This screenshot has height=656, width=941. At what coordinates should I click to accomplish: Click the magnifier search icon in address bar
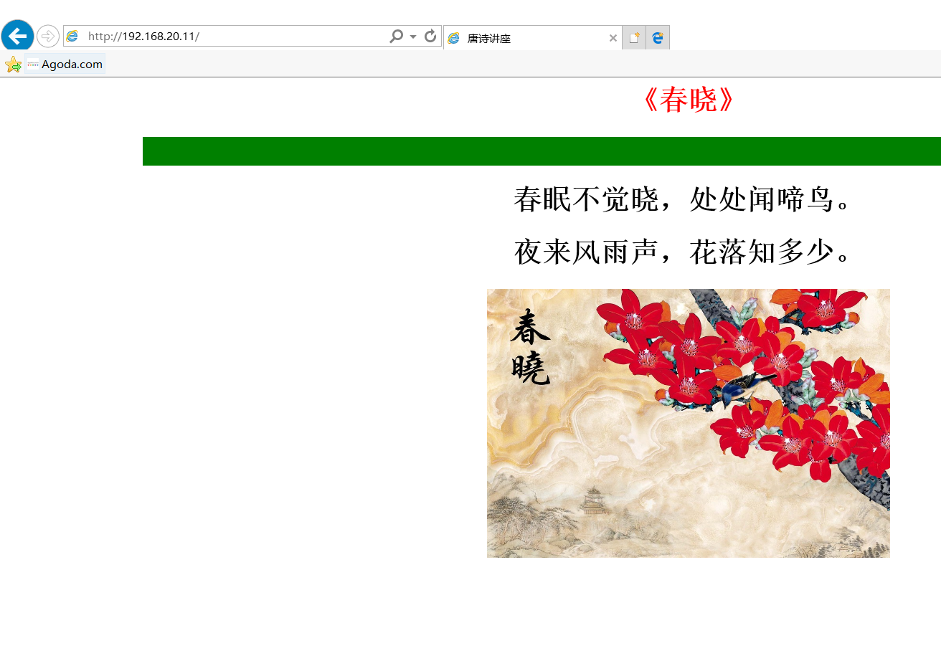tap(396, 37)
